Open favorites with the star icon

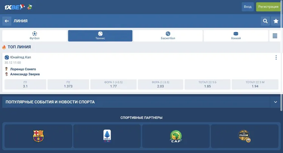(276, 21)
